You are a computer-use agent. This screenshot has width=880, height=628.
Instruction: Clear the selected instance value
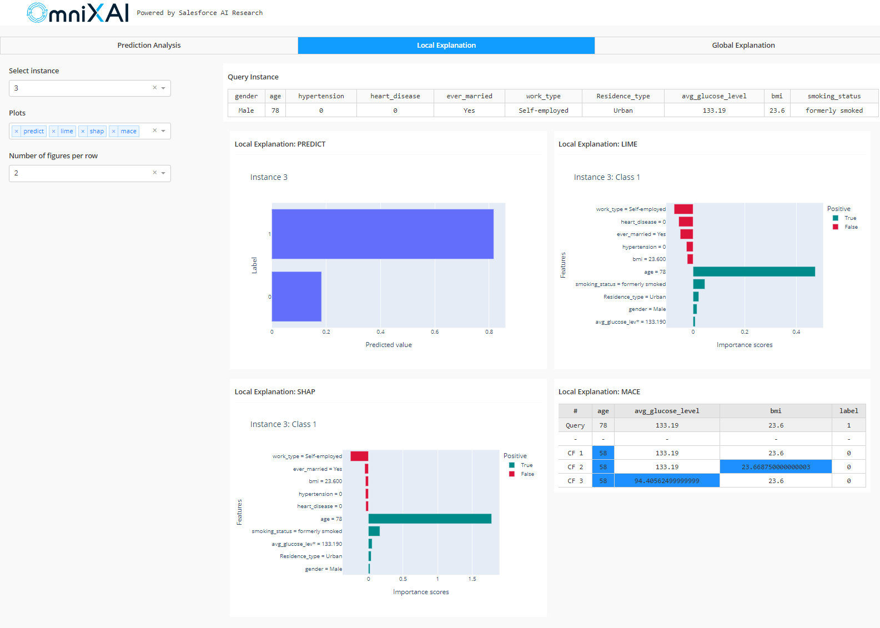click(155, 88)
